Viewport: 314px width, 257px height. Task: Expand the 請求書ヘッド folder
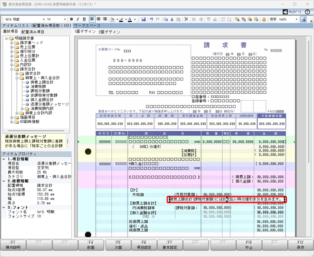coord(12,43)
